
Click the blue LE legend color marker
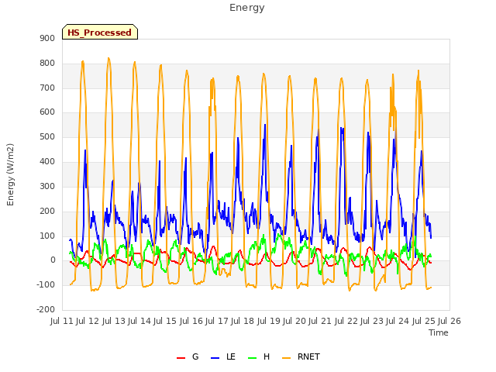tap(215, 358)
